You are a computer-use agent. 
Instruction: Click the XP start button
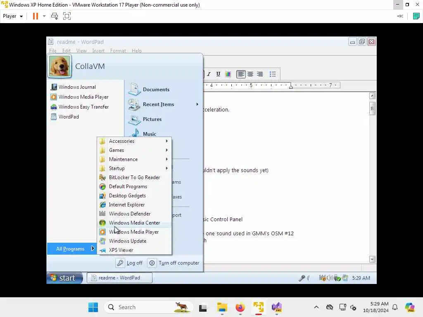pyautogui.click(x=64, y=278)
